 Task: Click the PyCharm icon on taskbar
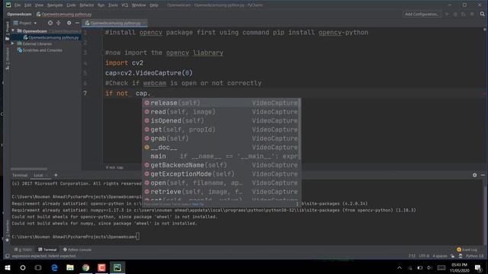(x=117, y=267)
